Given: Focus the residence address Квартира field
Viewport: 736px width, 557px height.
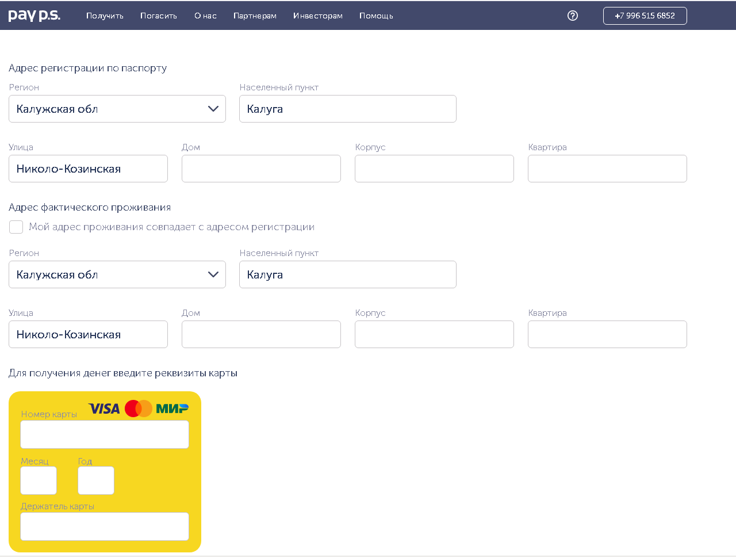Looking at the screenshot, I should [607, 334].
